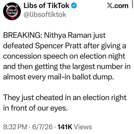This screenshot has height=134, width=134.
Task: Click the name 'Nithya Raman' in post
Action: (68, 35)
